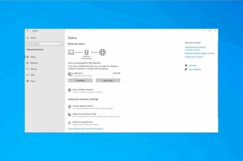Image resolution: width=243 pixels, height=161 pixels.
Task: Open Network and Sharing Center
Action: (x=84, y=114)
